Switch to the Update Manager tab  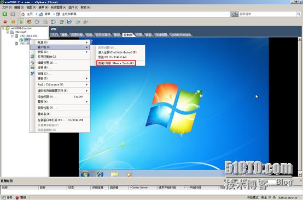(x=180, y=35)
